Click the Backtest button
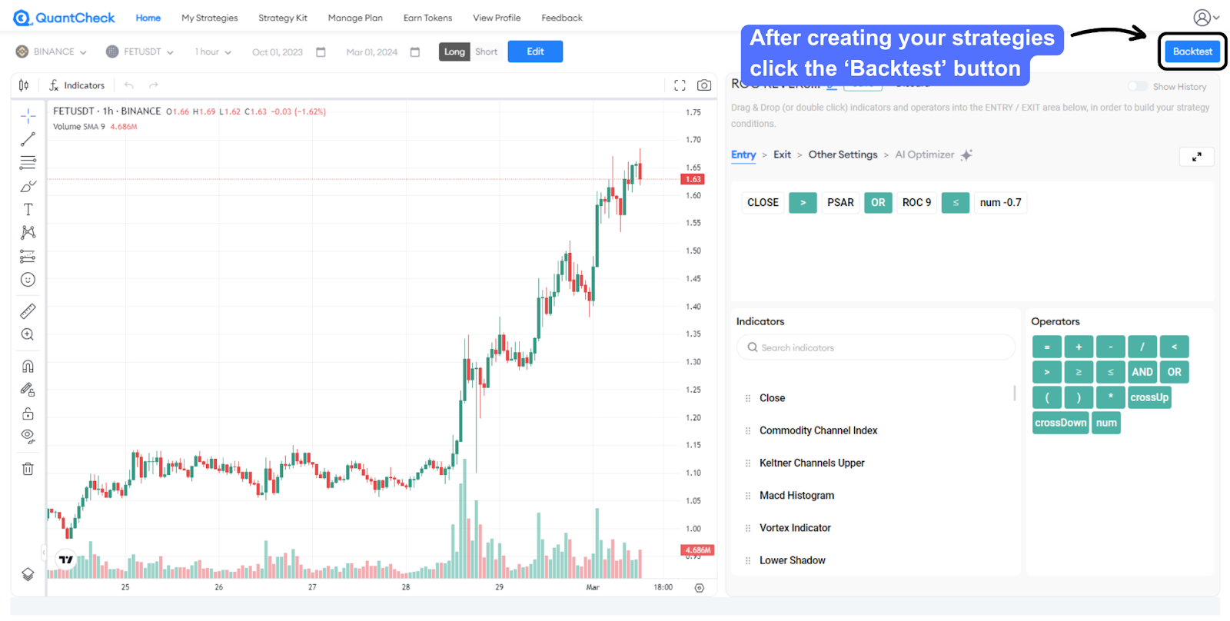The width and height of the screenshot is (1230, 621). (1192, 51)
